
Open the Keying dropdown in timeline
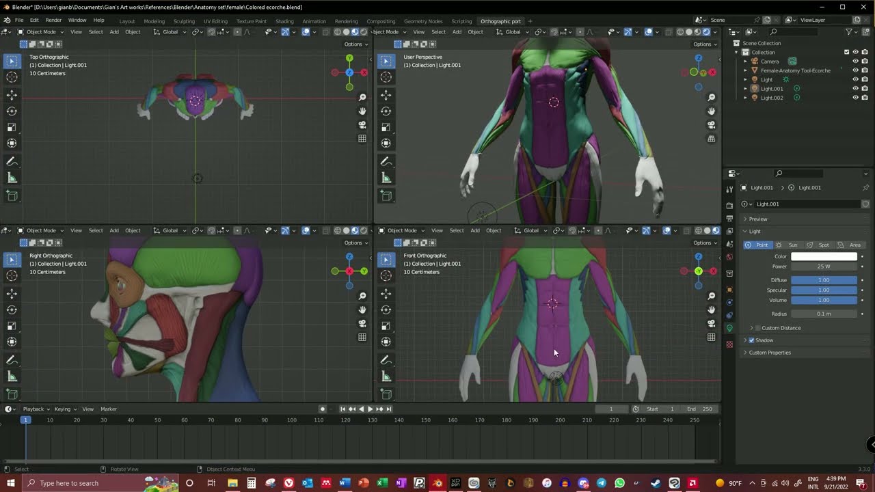65,409
